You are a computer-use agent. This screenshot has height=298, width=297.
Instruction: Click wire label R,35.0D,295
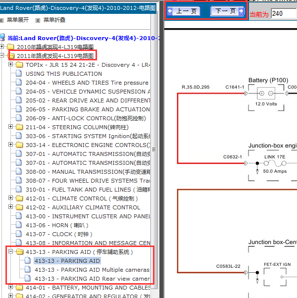click(196, 87)
